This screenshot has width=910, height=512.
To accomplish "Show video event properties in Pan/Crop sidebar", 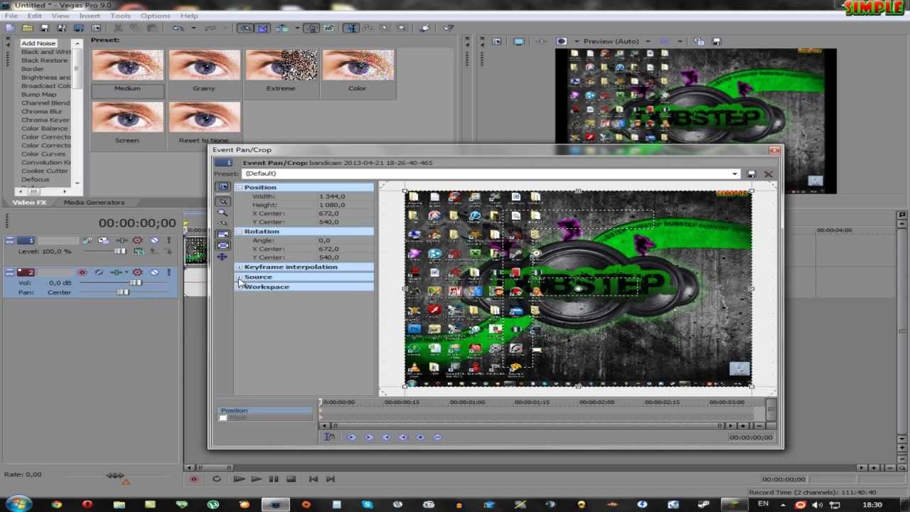I will tap(223, 187).
